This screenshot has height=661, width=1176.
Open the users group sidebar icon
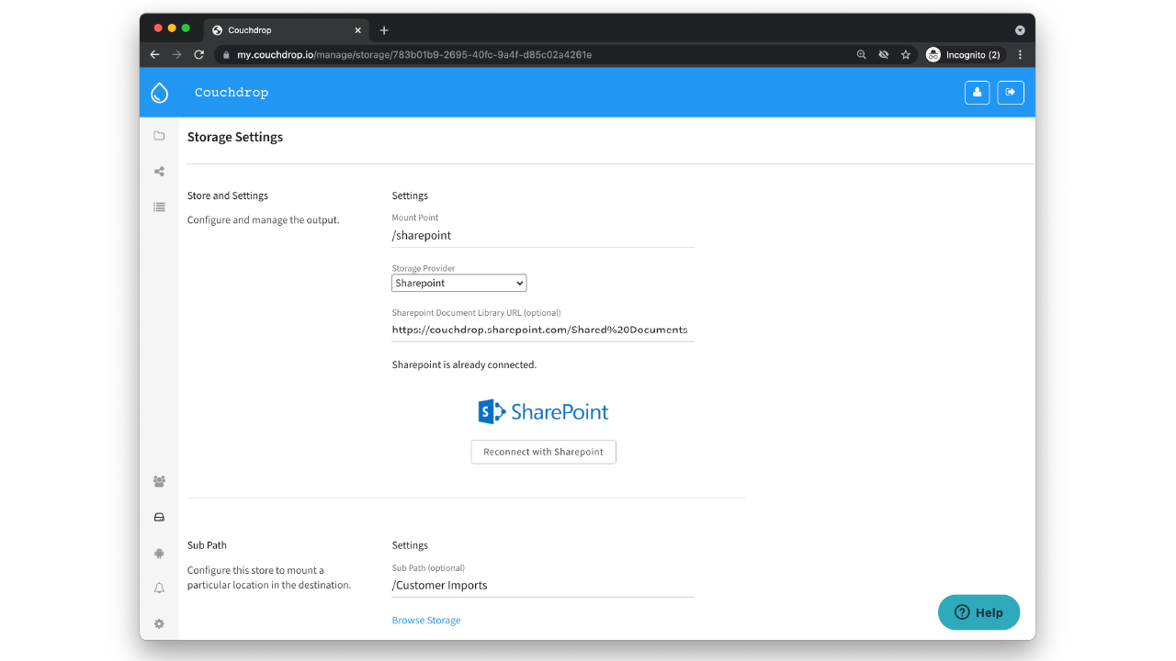click(x=159, y=481)
